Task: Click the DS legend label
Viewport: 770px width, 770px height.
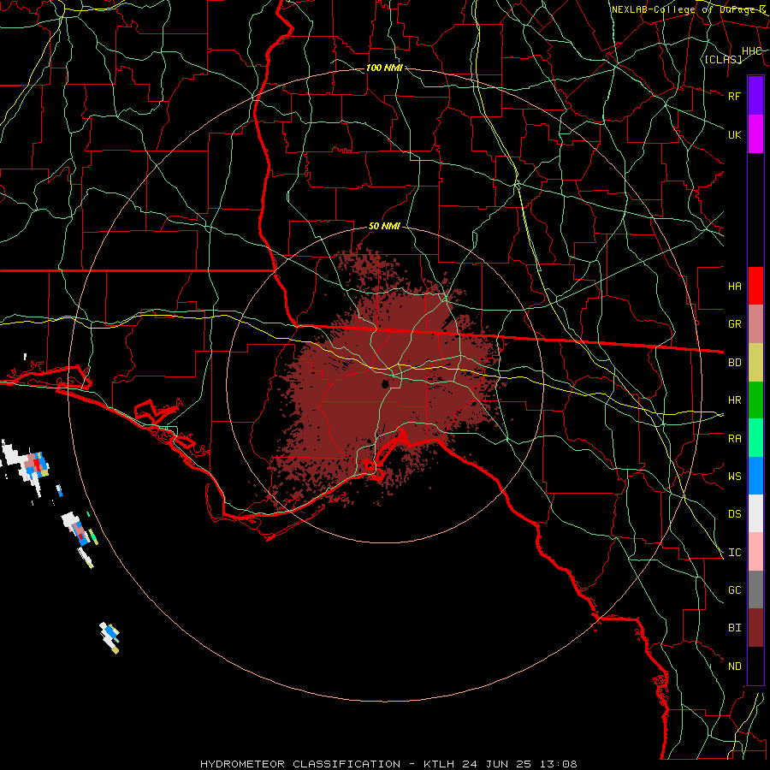Action: [x=735, y=514]
